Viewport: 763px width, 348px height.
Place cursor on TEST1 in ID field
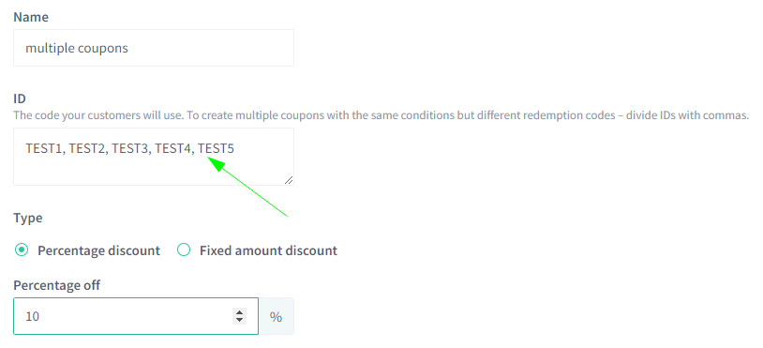pyautogui.click(x=44, y=148)
